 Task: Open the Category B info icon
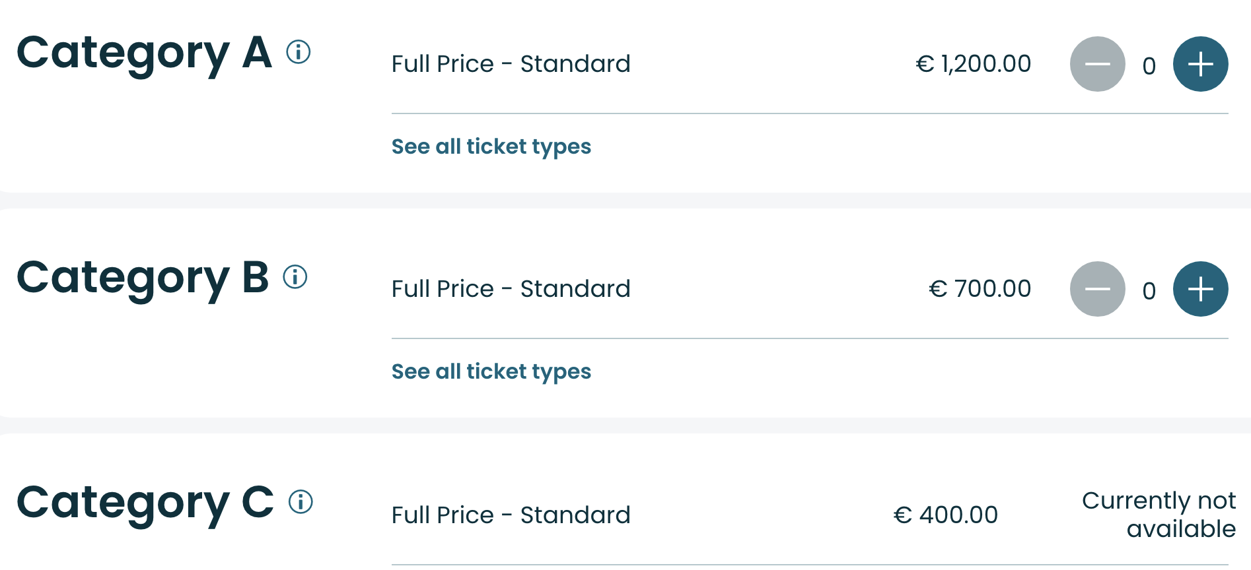[295, 276]
